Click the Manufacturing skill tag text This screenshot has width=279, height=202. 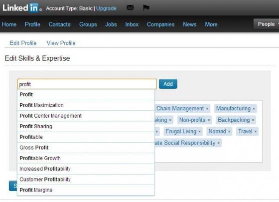tap(233, 108)
